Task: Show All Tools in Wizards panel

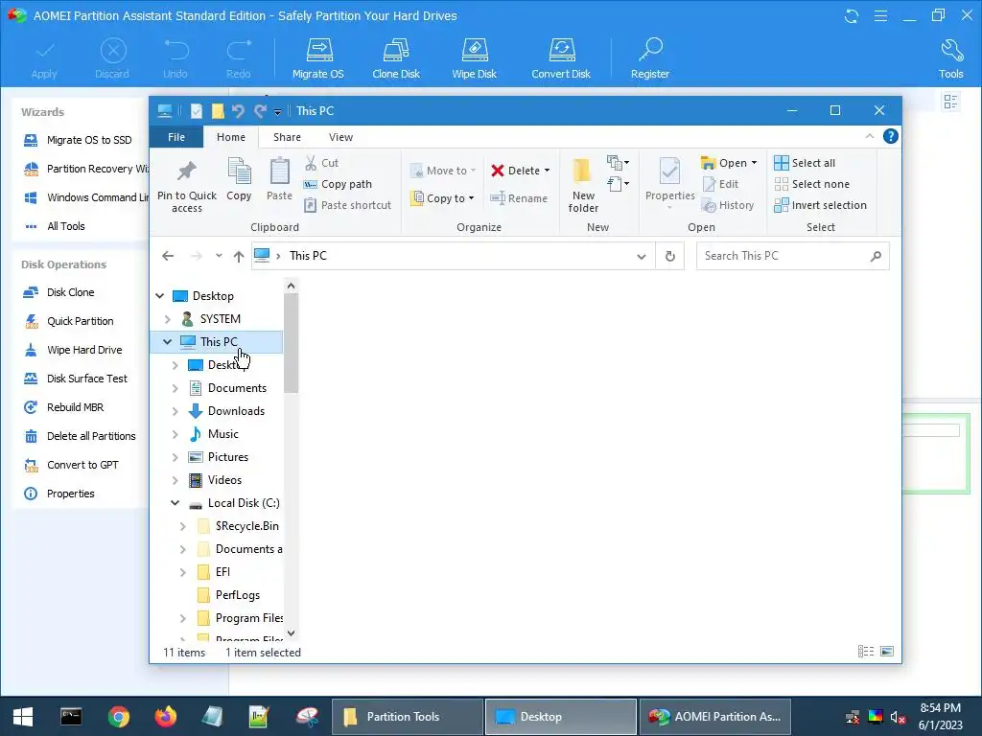Action: 54,226
